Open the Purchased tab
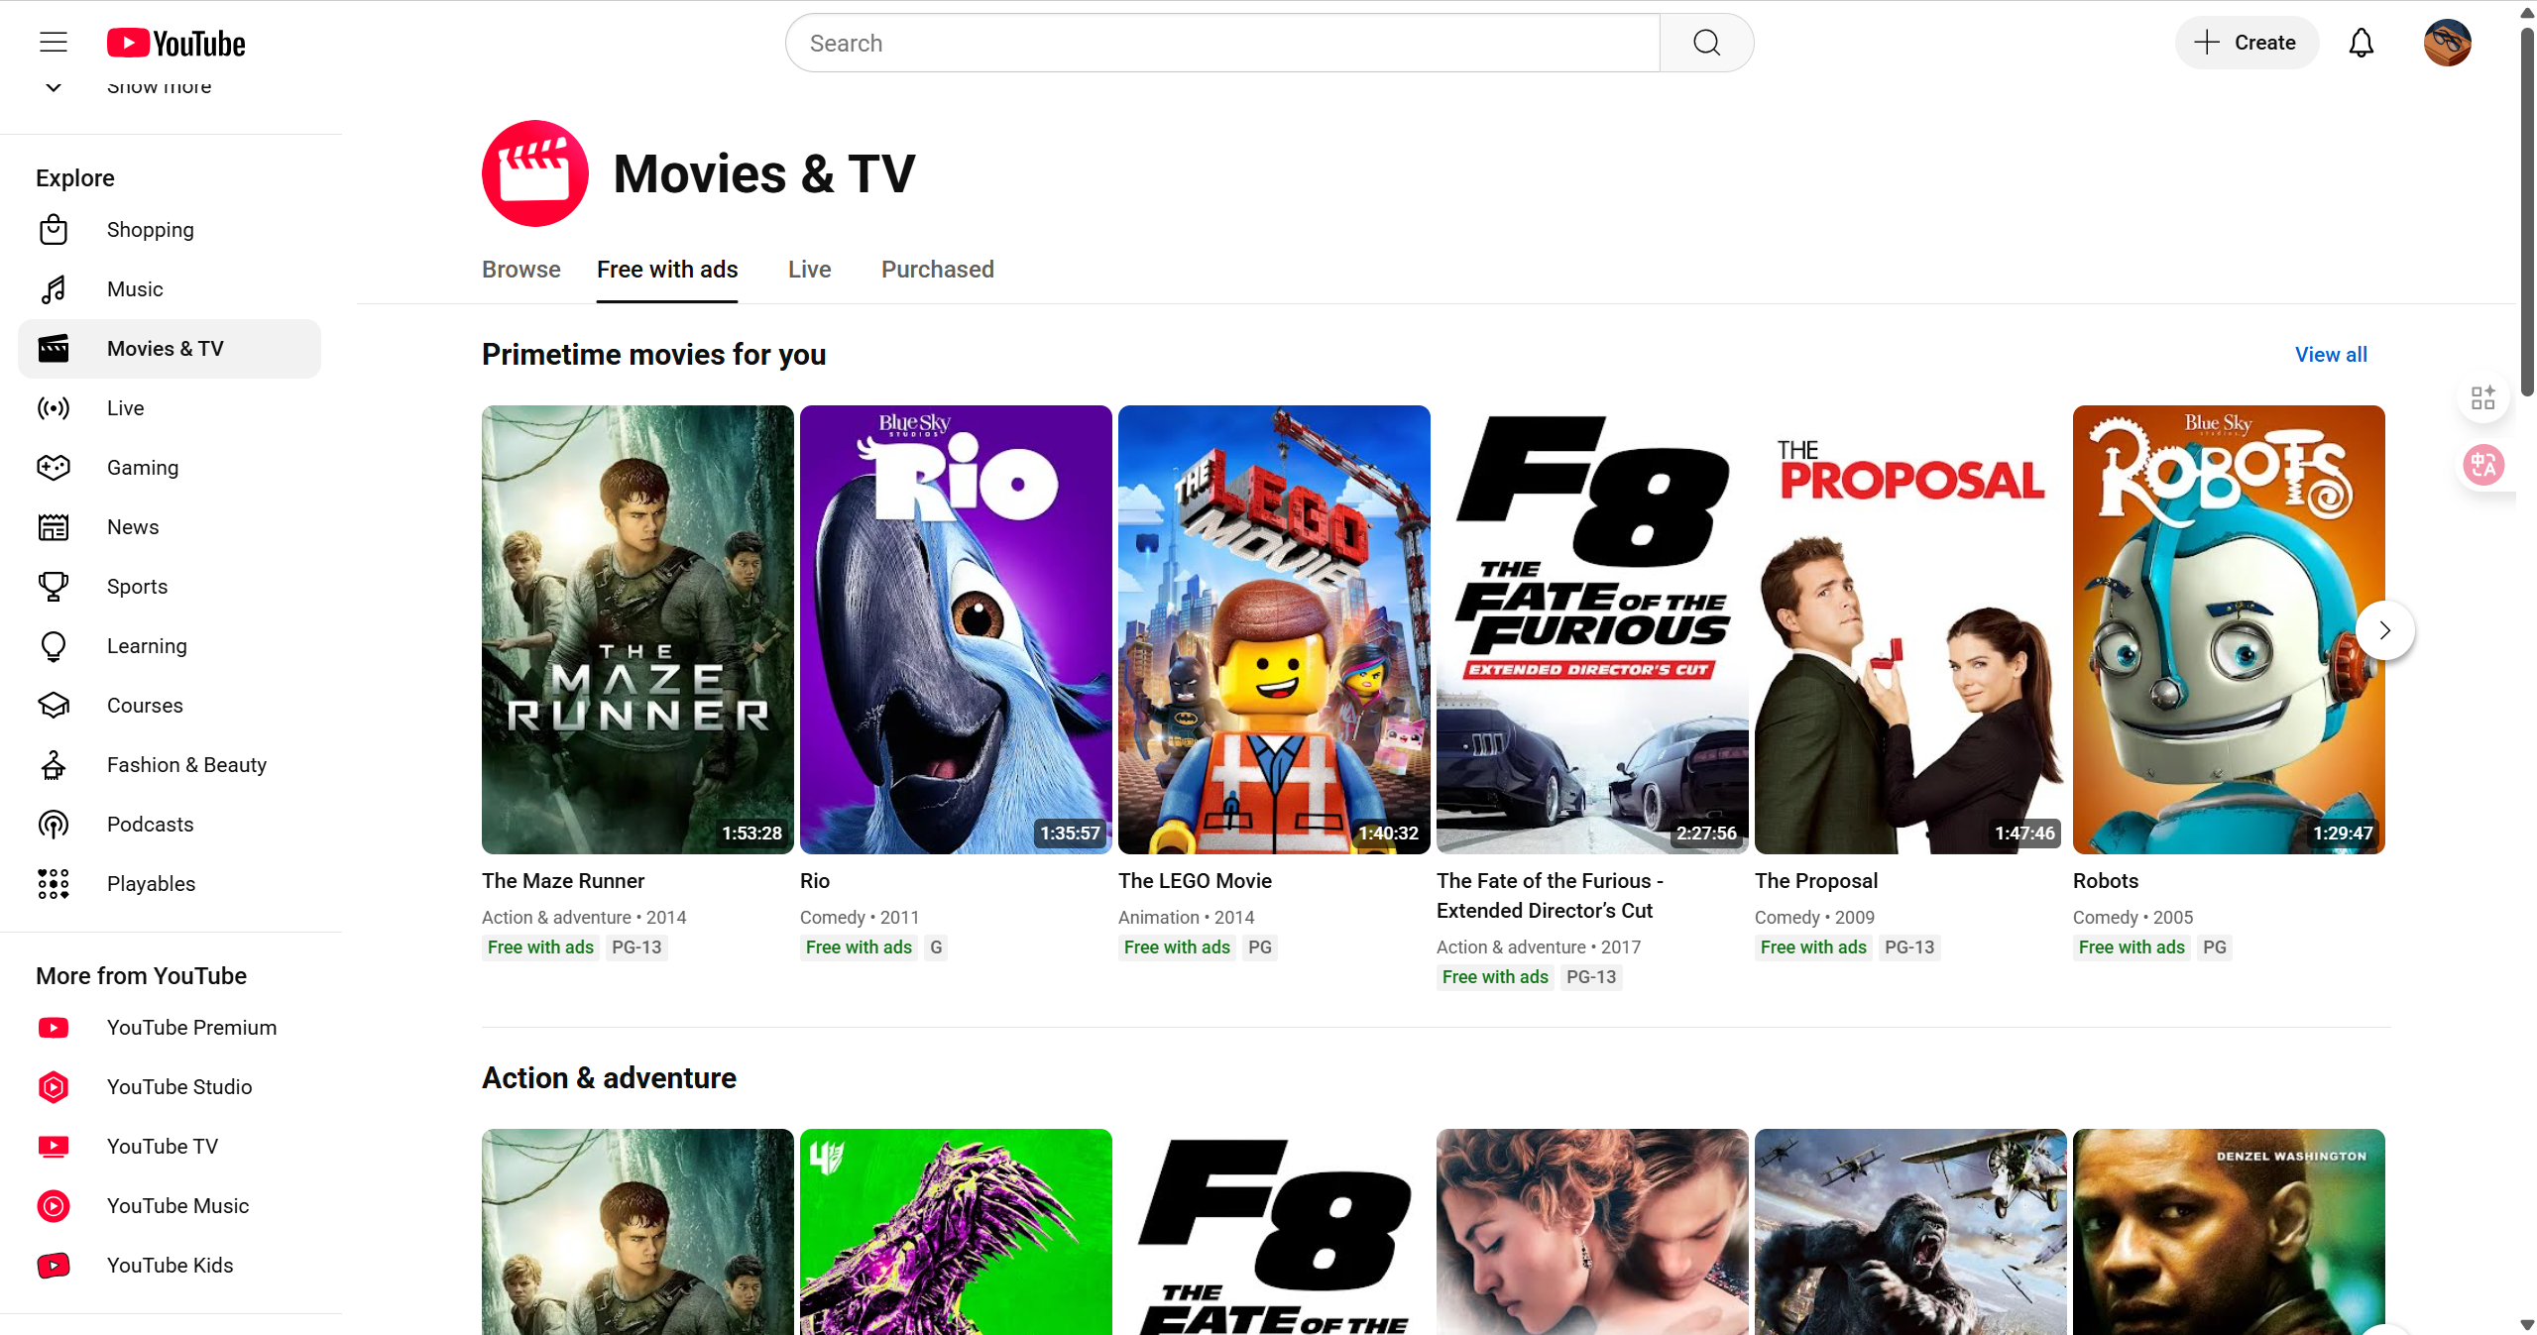This screenshot has width=2537, height=1335. point(938,270)
